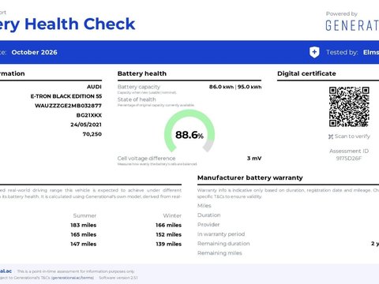Select the 166 miles winter range
This screenshot has height=284, width=379.
(x=168, y=225)
